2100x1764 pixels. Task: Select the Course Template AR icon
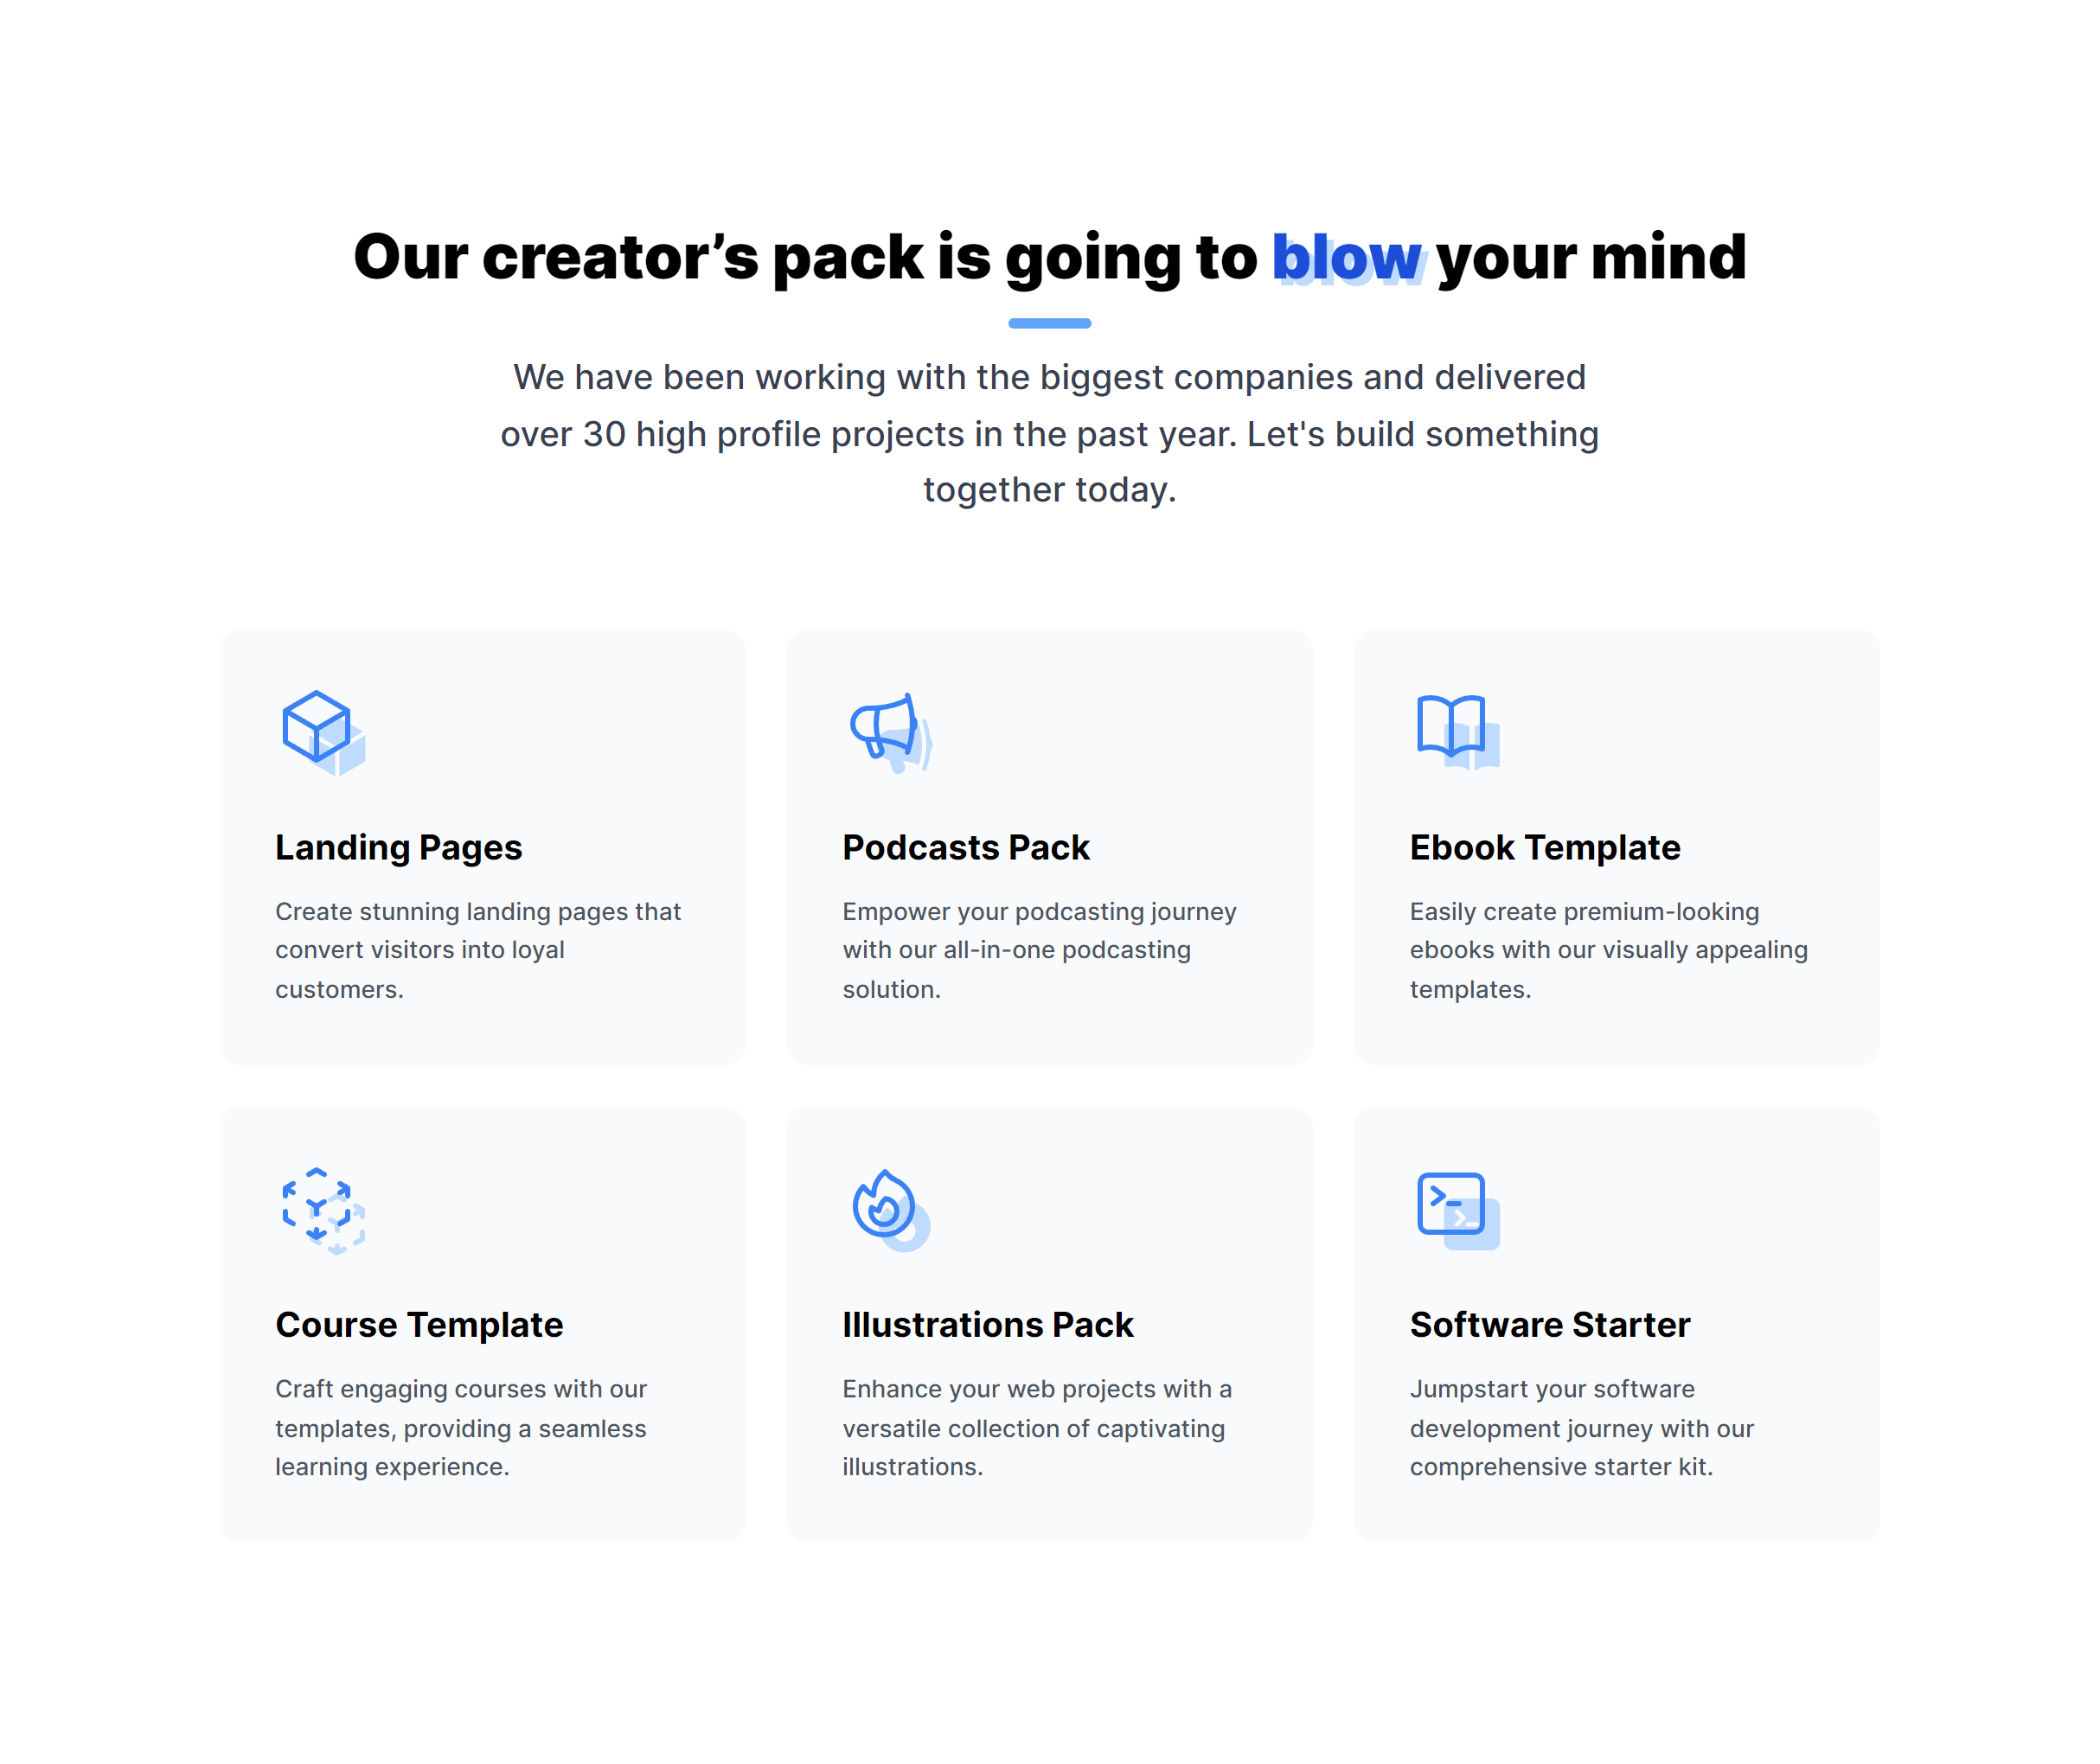coord(318,1207)
